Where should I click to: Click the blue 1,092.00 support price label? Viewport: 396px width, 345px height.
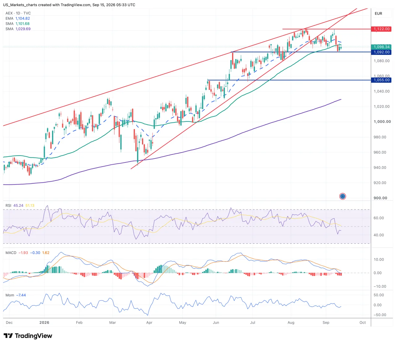[381, 52]
